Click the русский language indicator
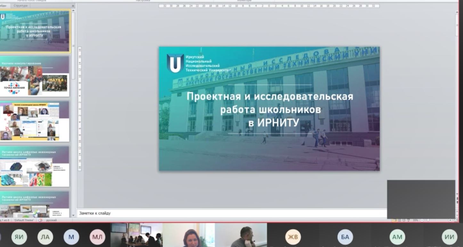Viewport: 463px width, 247px height. 52,220
